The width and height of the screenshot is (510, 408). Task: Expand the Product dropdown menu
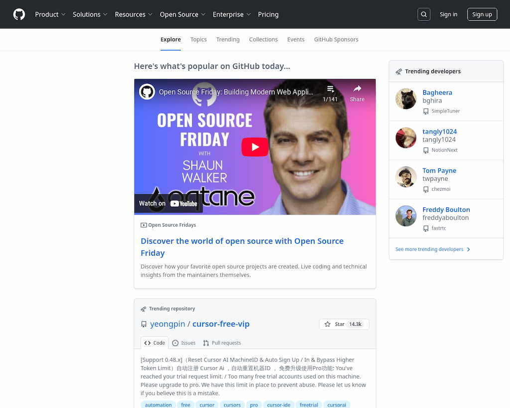pos(50,14)
